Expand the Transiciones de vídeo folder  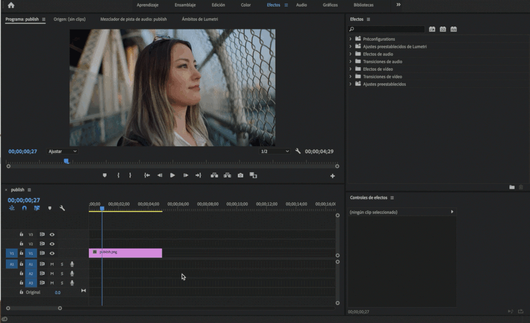point(350,77)
